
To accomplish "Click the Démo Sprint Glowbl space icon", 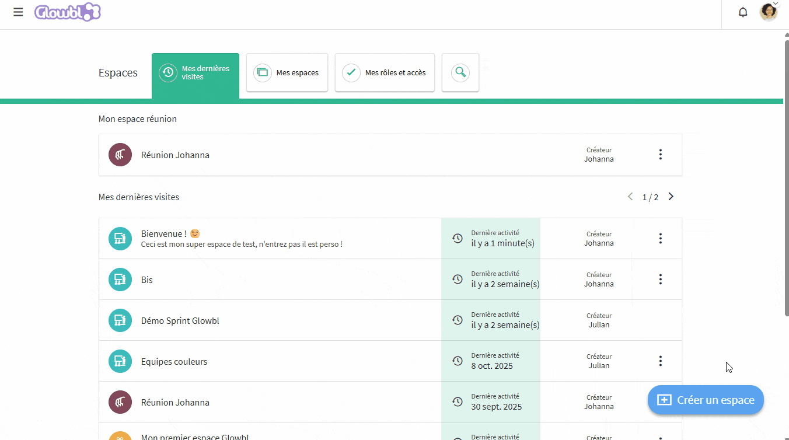I will (x=120, y=320).
